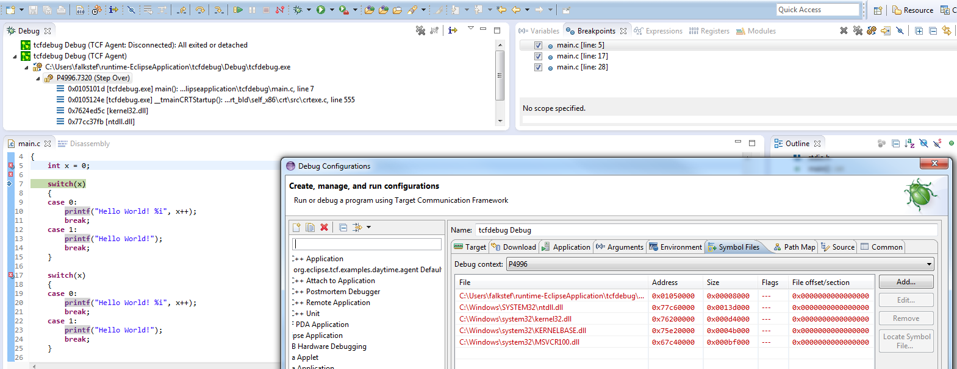Open Disassembly editor tab
The image size is (957, 369).
pyautogui.click(x=84, y=144)
